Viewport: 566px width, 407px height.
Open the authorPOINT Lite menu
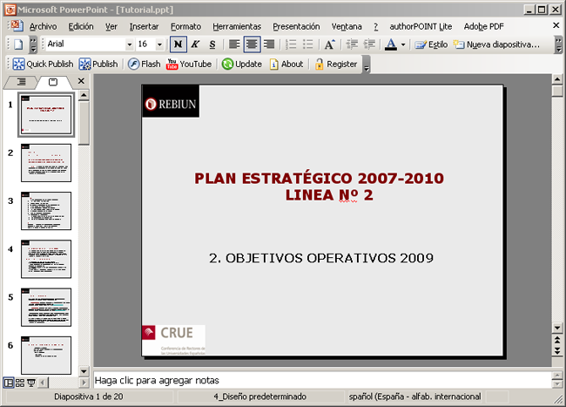click(x=421, y=26)
